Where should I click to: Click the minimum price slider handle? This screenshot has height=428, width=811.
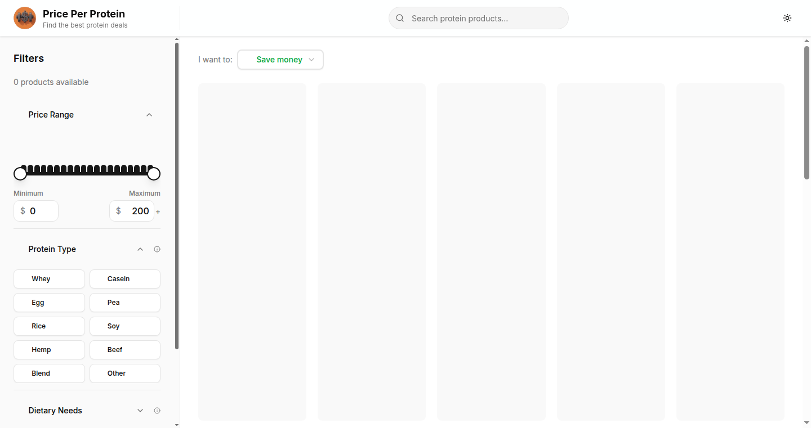[x=20, y=174]
